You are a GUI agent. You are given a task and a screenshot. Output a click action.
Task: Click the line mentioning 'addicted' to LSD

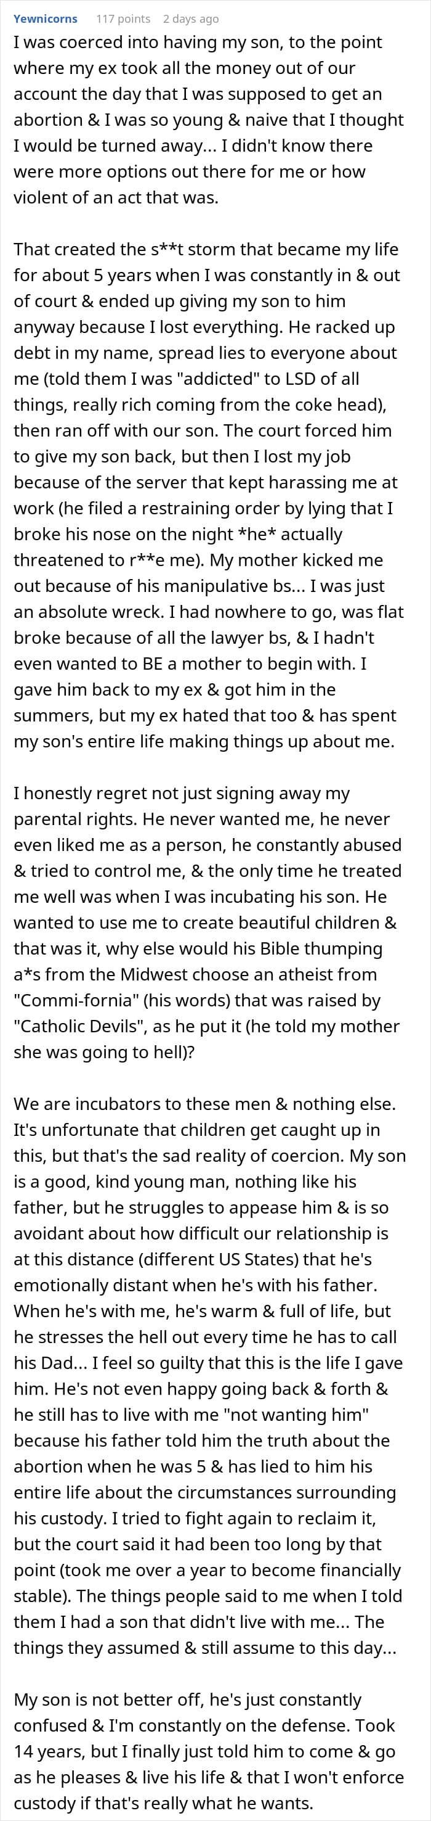[x=186, y=379]
